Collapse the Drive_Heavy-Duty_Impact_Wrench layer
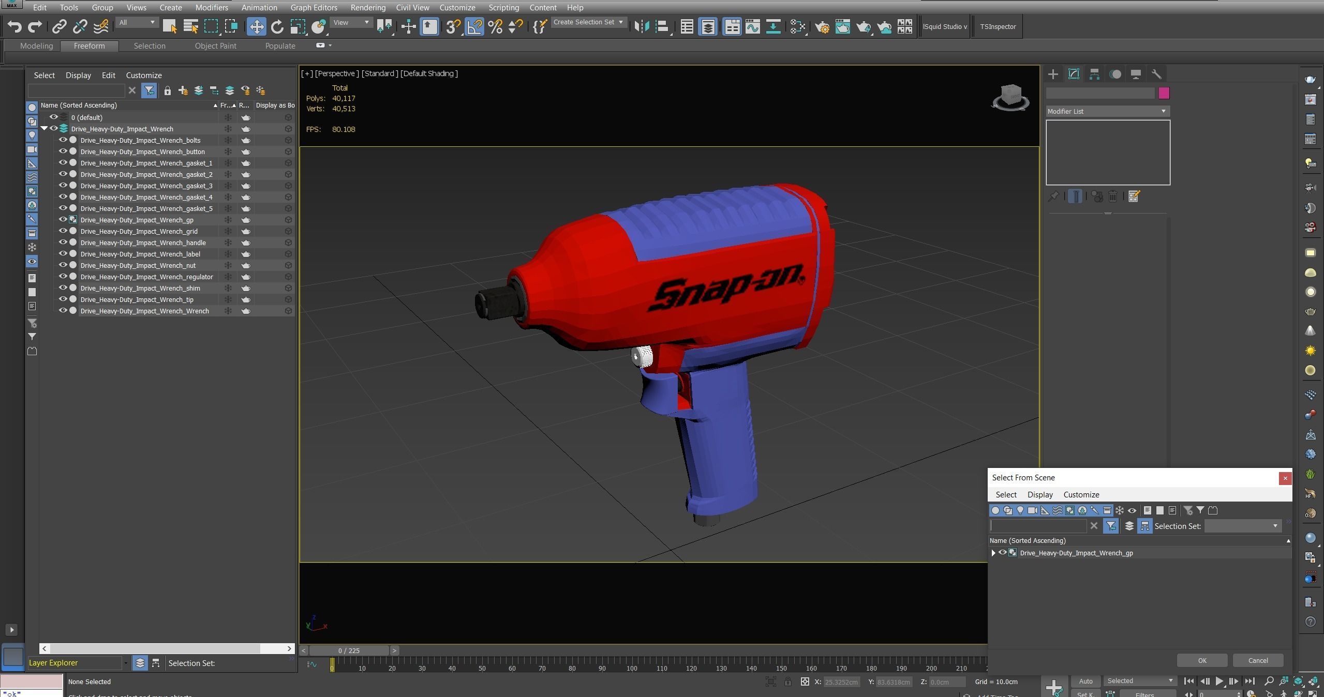Screen dimensions: 1324x697 44,129
